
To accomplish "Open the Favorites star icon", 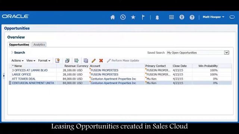I will tap(133, 17).
